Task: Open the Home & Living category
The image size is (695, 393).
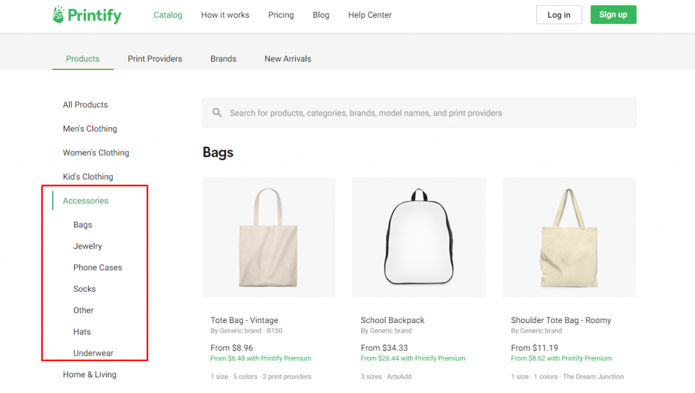Action: [90, 375]
